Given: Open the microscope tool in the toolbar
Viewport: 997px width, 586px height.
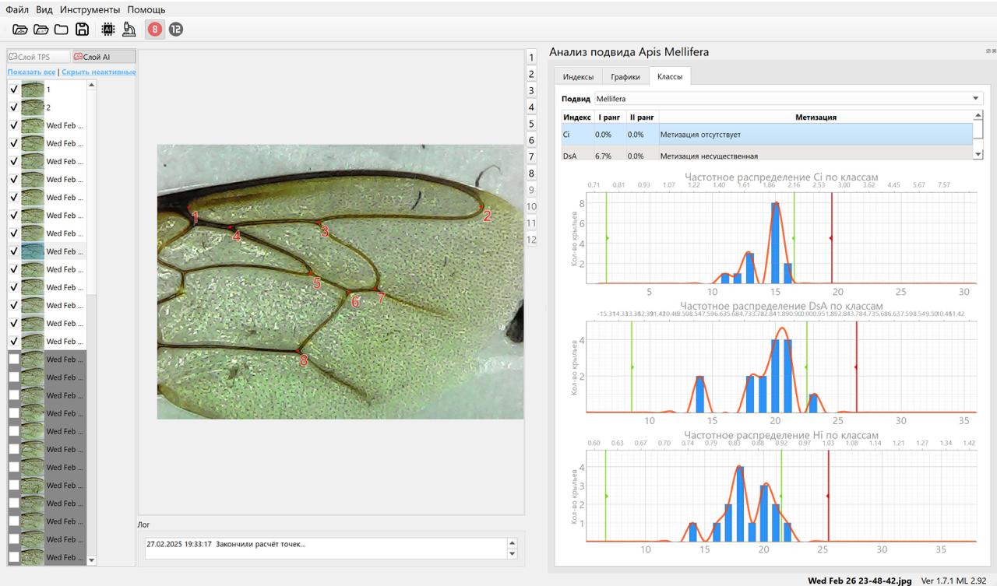Looking at the screenshot, I should pos(129,30).
